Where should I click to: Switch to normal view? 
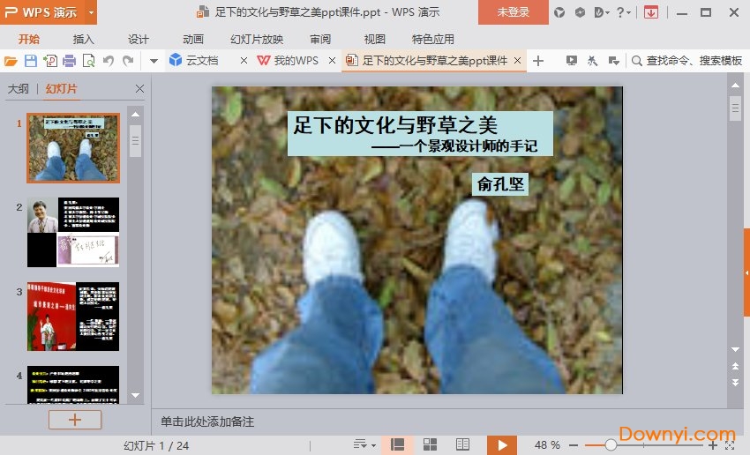click(x=397, y=445)
